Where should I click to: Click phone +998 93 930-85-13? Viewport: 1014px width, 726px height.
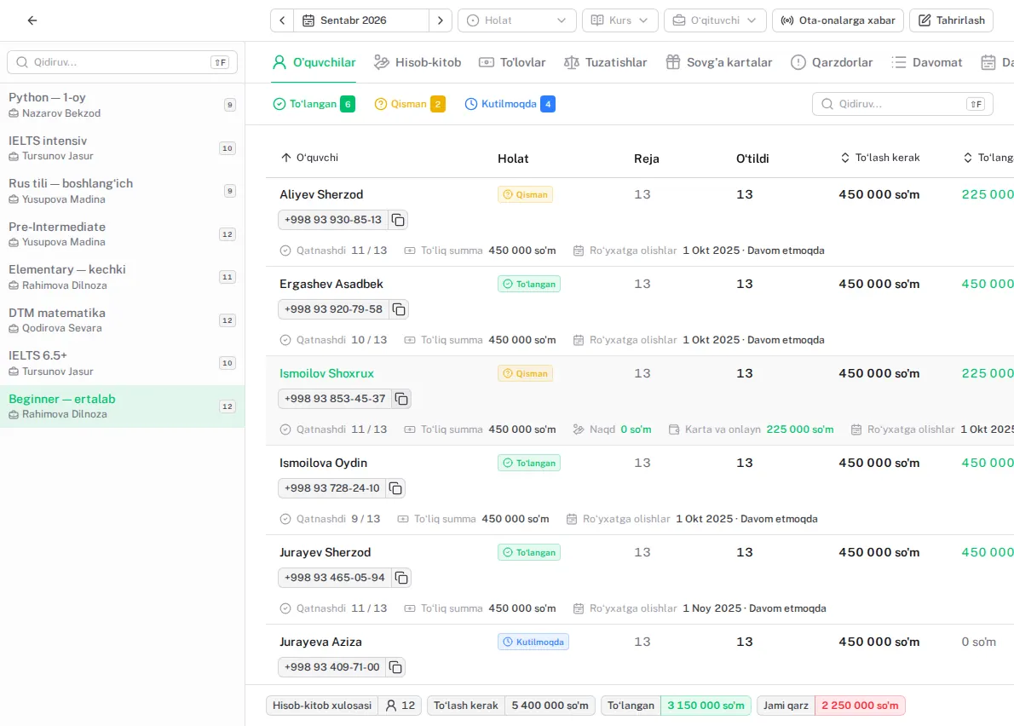pos(333,220)
